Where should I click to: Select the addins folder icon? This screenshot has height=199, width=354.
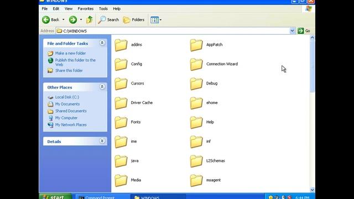121,45
